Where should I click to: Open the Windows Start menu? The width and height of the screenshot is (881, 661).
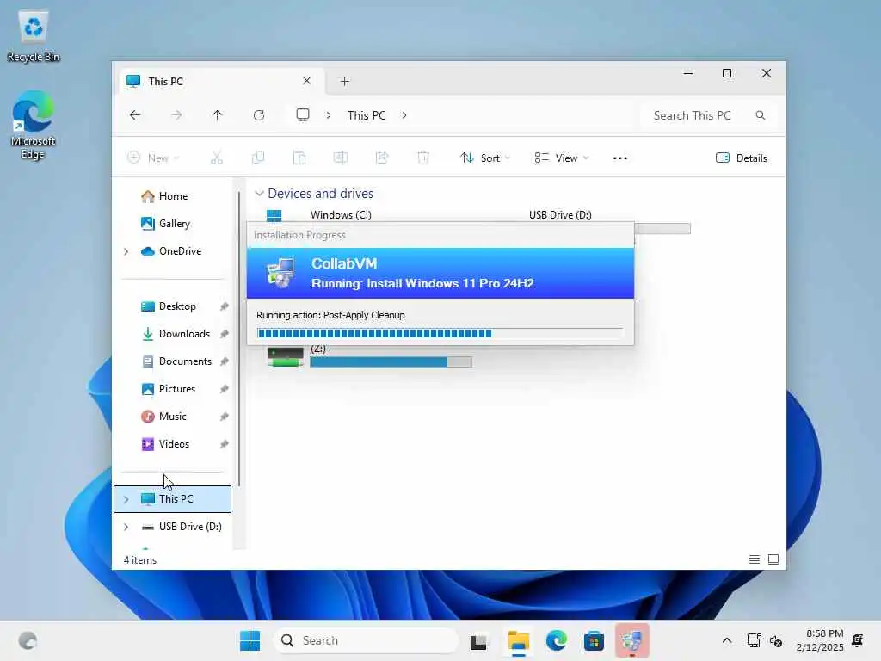point(250,640)
